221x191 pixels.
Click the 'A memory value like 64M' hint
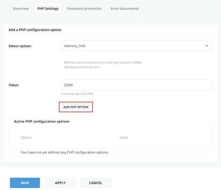77,94
